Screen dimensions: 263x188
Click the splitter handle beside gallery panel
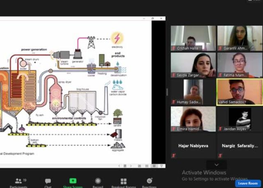[167, 92]
